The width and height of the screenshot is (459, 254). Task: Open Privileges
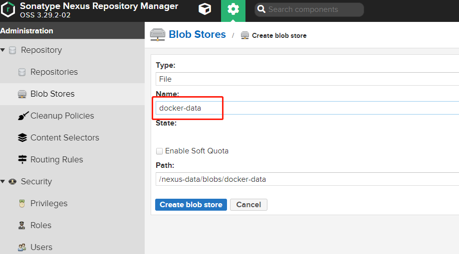(x=49, y=203)
